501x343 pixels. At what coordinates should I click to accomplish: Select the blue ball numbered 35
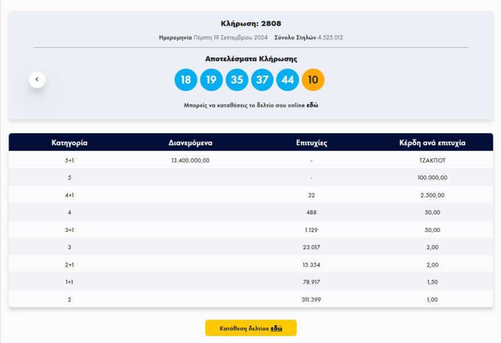237,80
